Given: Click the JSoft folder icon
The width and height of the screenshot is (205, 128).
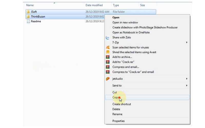Looking at the screenshot, I should coord(28,12).
